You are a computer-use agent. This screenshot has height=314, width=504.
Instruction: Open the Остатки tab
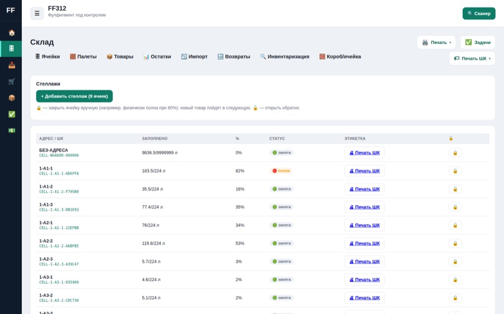click(x=157, y=56)
